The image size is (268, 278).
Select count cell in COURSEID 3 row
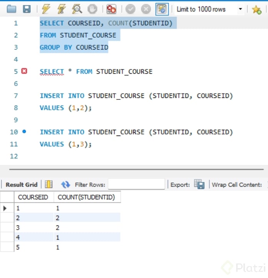click(x=87, y=227)
